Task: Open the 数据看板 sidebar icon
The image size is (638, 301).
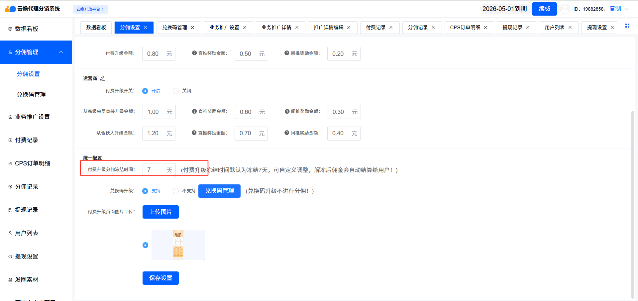Action: [10, 29]
